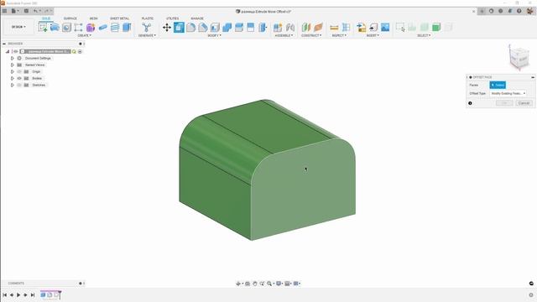Click the first feature in the timeline
This screenshot has height=302, width=537.
click(x=43, y=294)
